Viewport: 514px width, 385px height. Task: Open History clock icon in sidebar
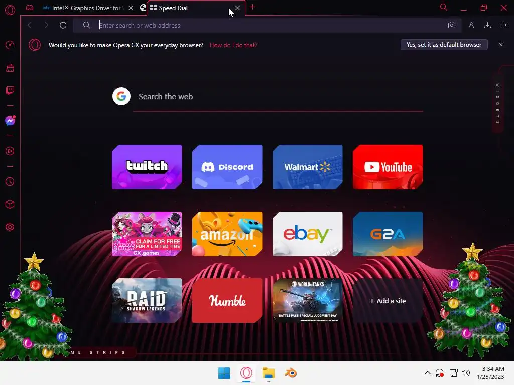click(x=10, y=181)
